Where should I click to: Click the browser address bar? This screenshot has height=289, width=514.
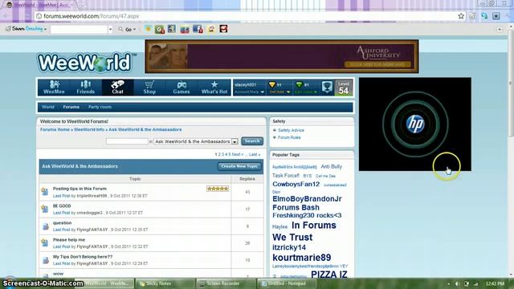point(246,16)
